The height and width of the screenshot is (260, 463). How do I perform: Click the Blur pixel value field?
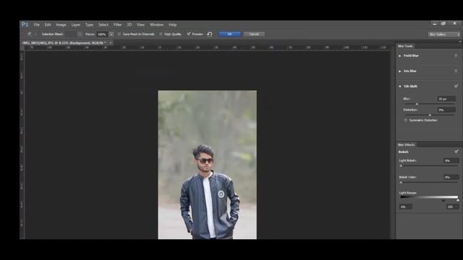(x=446, y=99)
